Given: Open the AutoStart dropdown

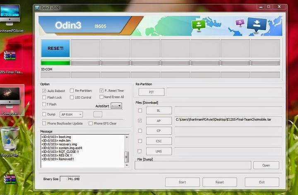Looking at the screenshot, I should pos(116,106).
